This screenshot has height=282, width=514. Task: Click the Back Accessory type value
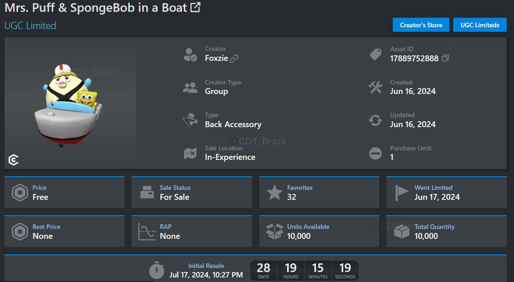[233, 124]
